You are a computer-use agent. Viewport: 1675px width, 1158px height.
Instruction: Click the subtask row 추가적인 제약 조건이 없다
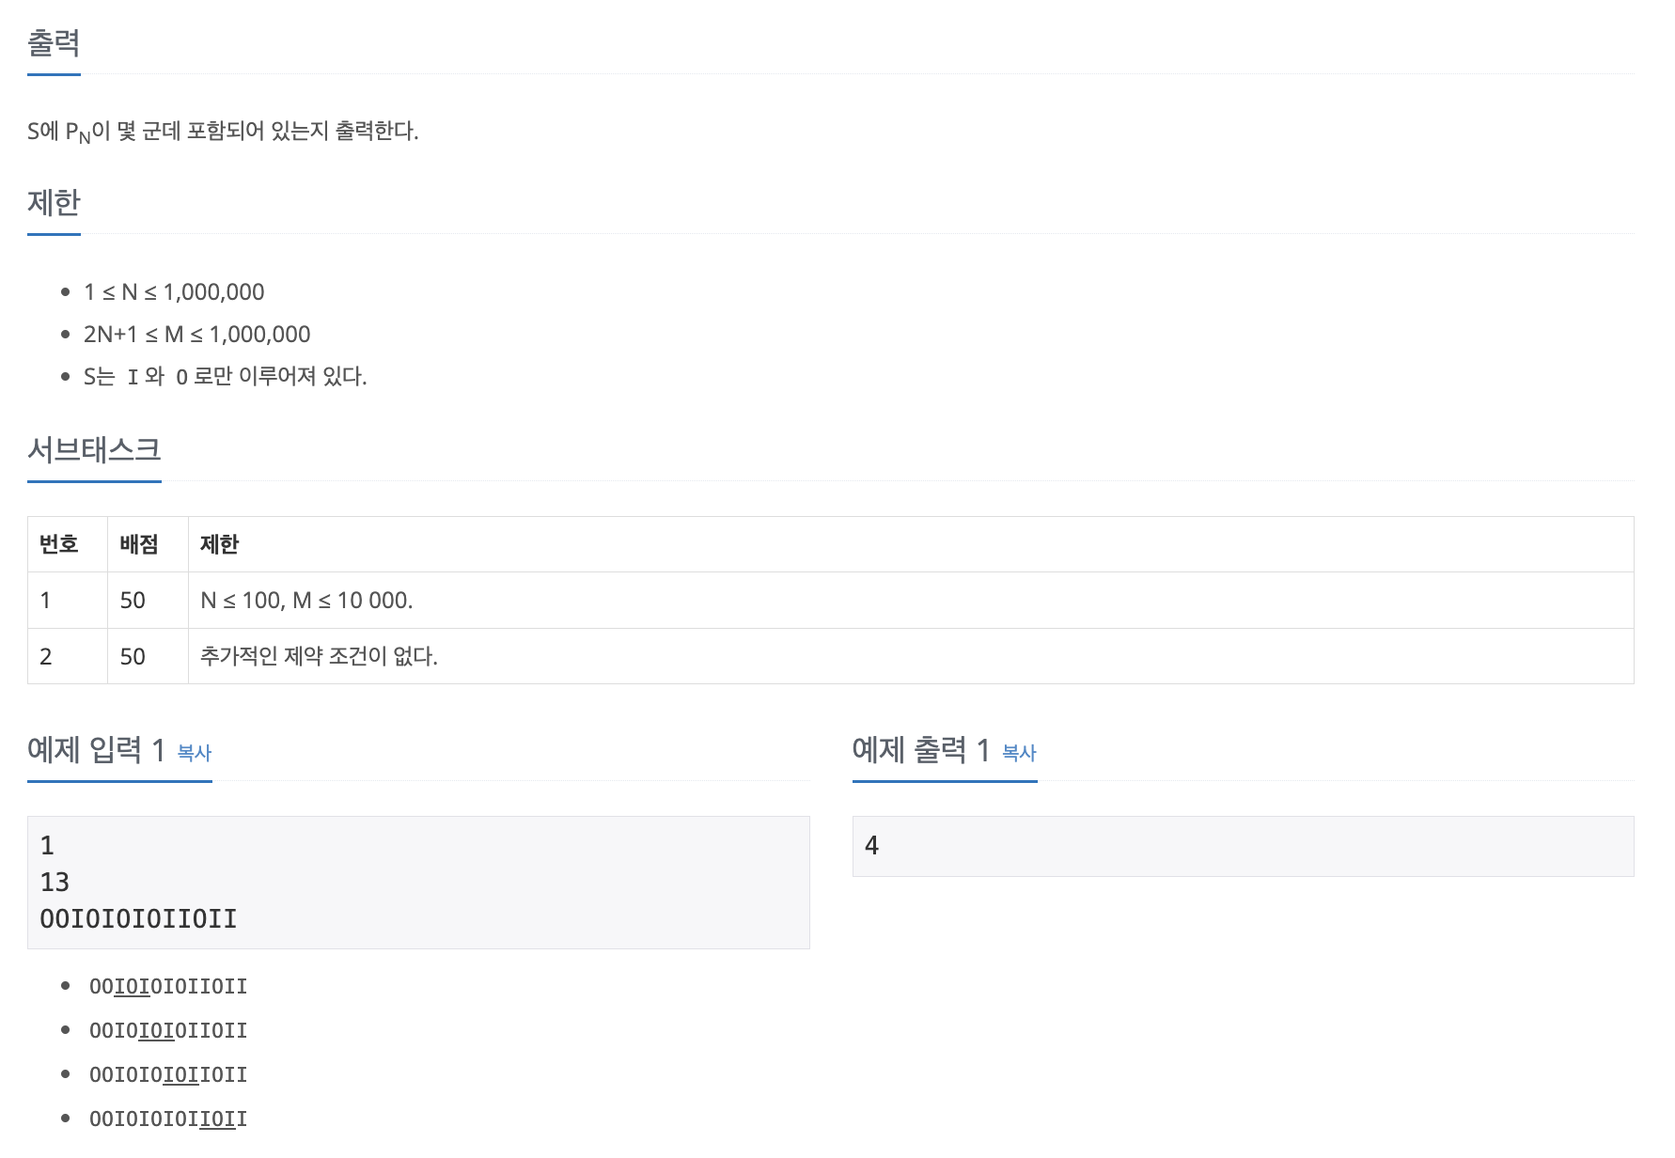[831, 656]
